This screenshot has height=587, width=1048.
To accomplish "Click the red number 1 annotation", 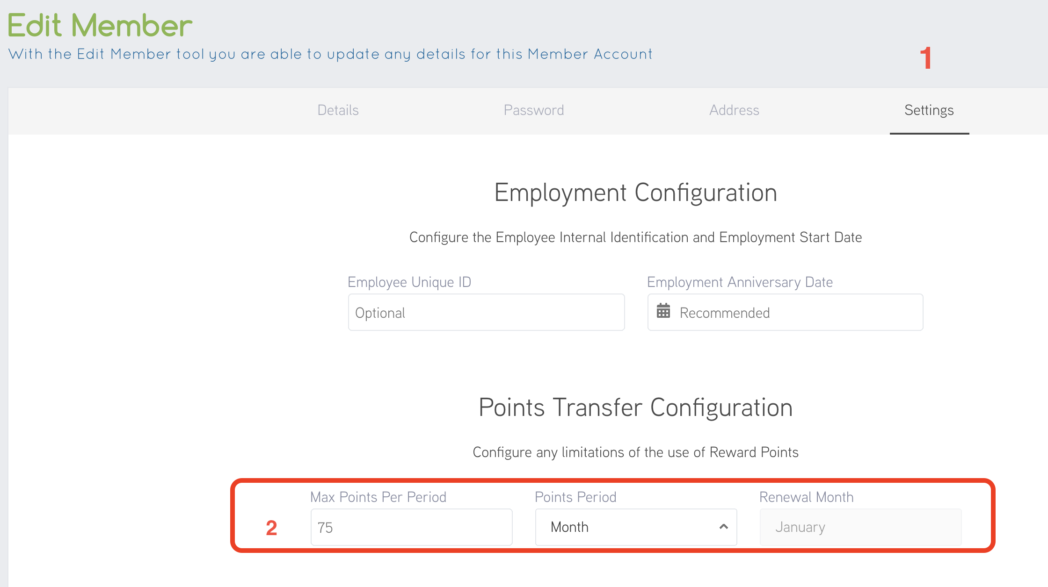I will (x=925, y=58).
